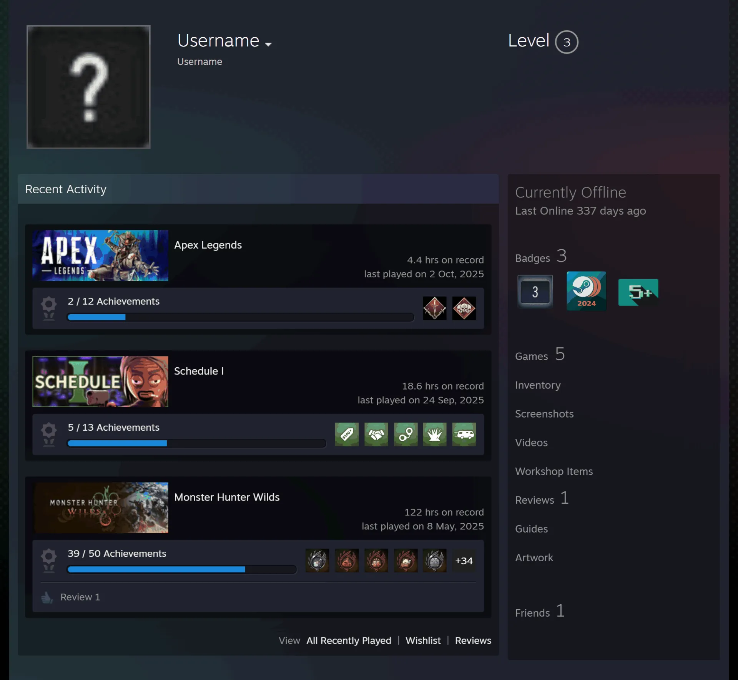Click 2 / 12 Achievements text for Apex
738x680 pixels.
(113, 301)
